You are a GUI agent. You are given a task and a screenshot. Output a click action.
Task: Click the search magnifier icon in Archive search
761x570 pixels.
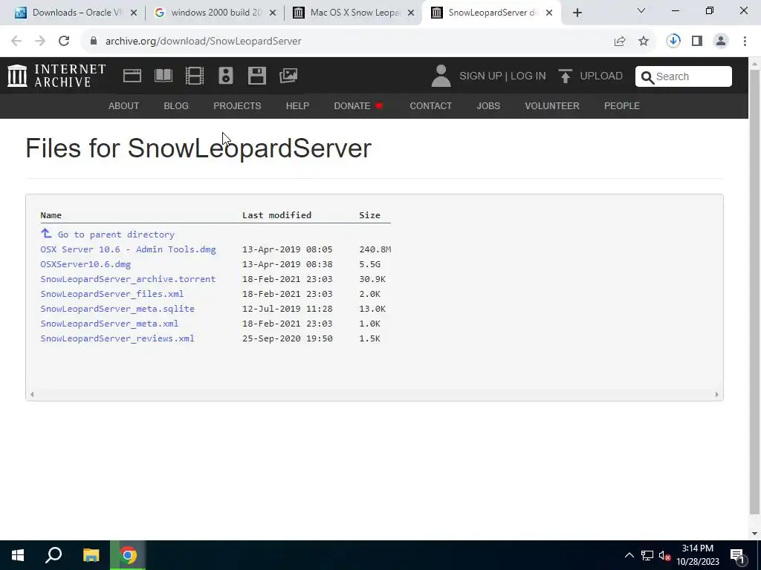point(647,77)
